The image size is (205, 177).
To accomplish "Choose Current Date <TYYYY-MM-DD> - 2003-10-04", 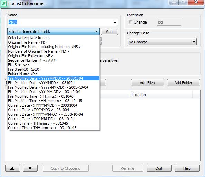I will [54, 114].
